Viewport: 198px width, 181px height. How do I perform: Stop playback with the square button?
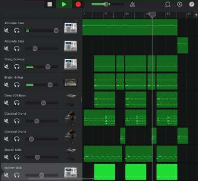[49, 4]
